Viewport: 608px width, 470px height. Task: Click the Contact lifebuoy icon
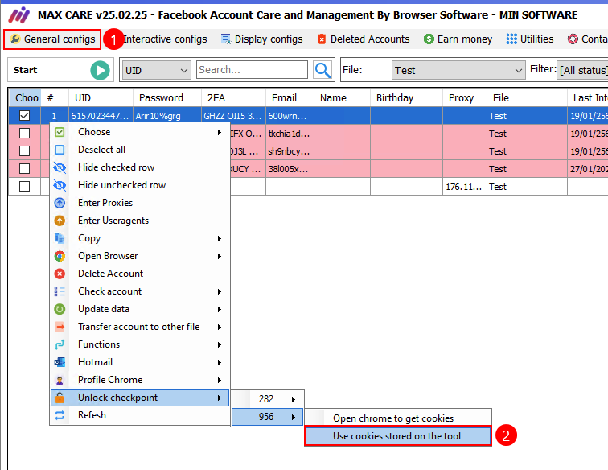coord(573,39)
